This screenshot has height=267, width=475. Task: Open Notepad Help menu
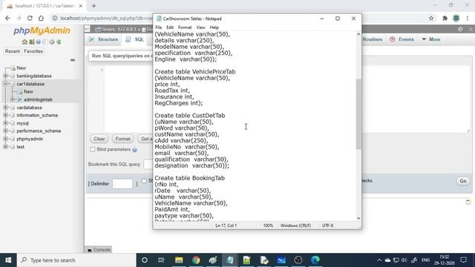[214, 27]
